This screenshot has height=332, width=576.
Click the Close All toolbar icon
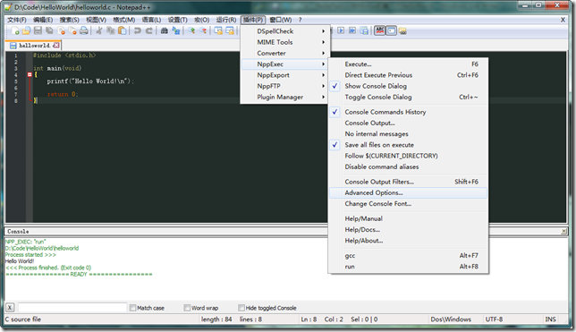click(72, 31)
